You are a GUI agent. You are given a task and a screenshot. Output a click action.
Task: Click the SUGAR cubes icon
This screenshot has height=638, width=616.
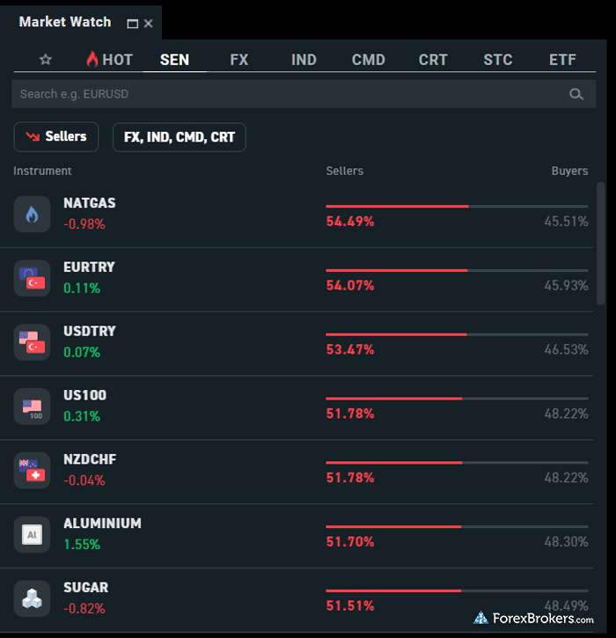point(32,598)
